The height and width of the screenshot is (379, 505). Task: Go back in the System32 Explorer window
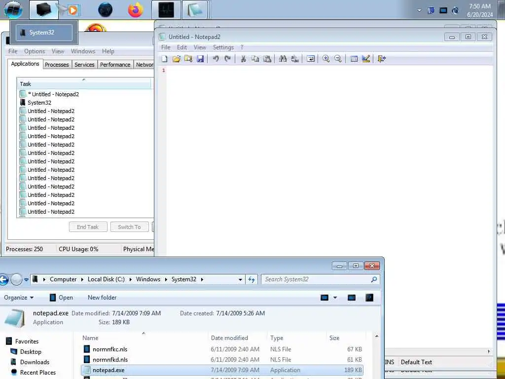3,279
